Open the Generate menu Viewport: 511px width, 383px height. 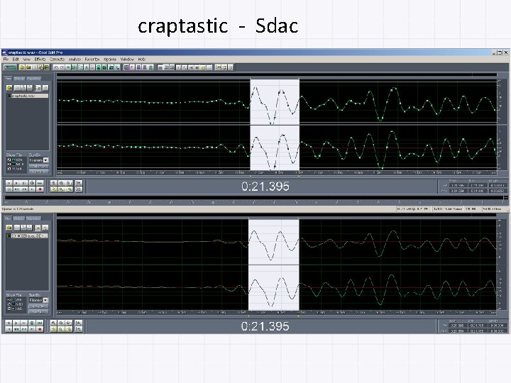tap(57, 60)
